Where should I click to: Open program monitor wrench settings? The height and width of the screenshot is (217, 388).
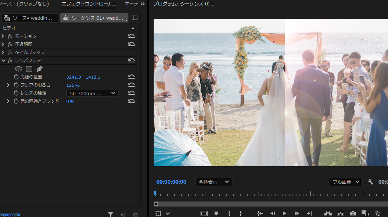click(x=371, y=182)
